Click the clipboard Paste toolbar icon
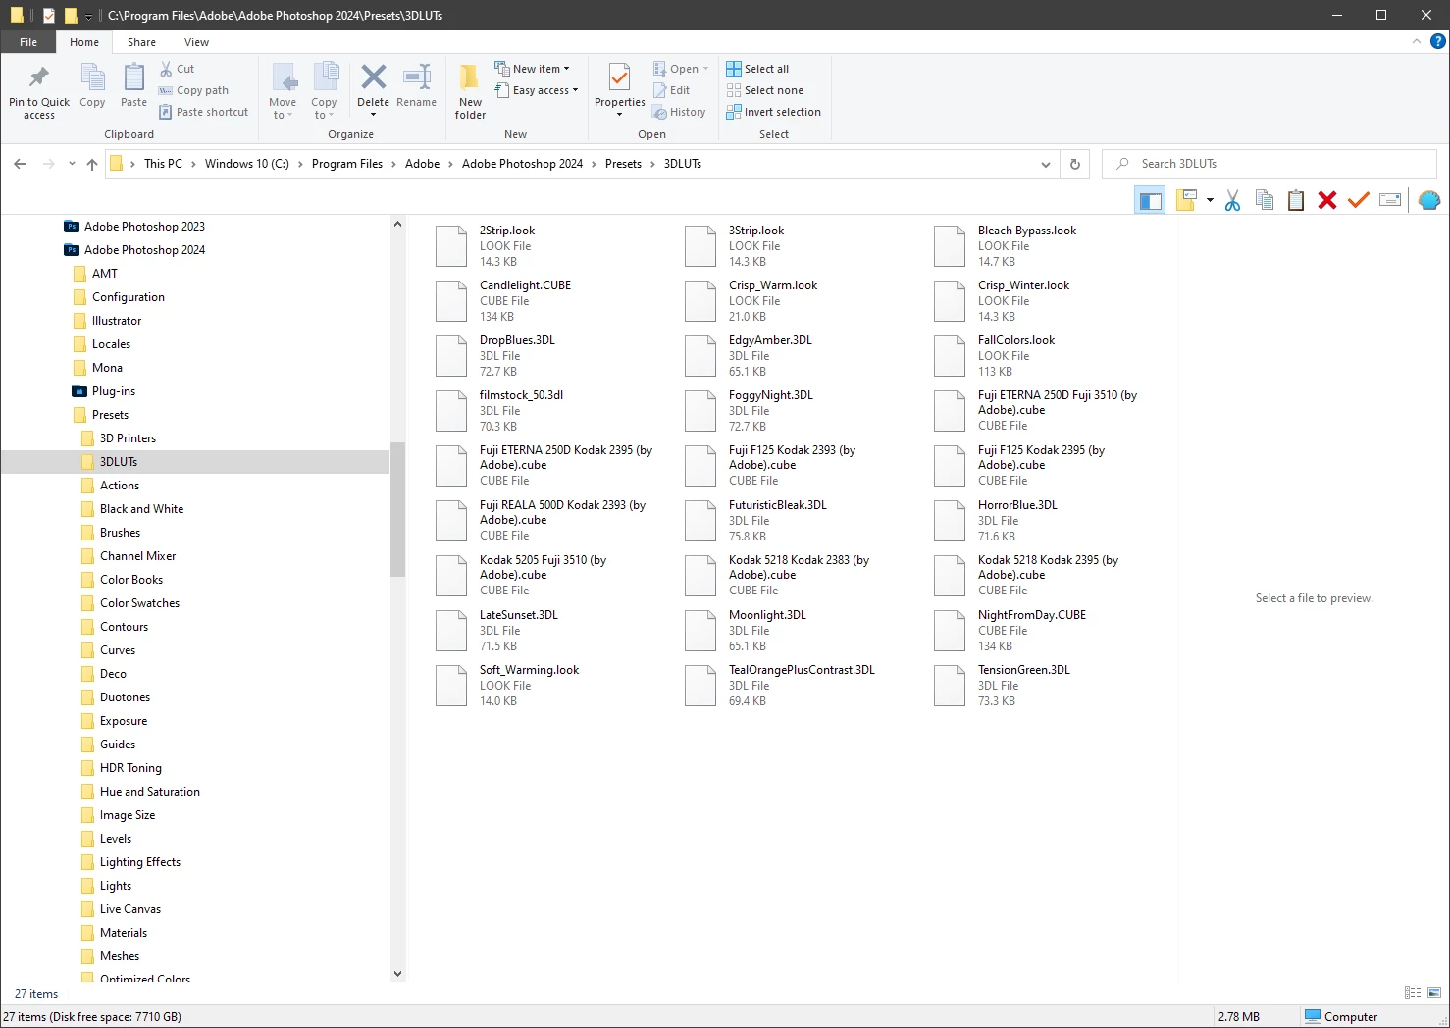The height and width of the screenshot is (1028, 1450). tap(1296, 200)
